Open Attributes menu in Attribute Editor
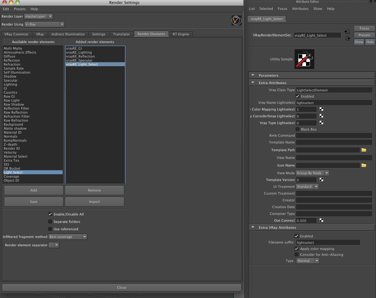Viewport: 376px width, 298px height. pyautogui.click(x=300, y=9)
